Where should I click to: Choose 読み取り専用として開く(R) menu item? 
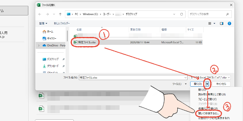pyautogui.click(x=212, y=95)
